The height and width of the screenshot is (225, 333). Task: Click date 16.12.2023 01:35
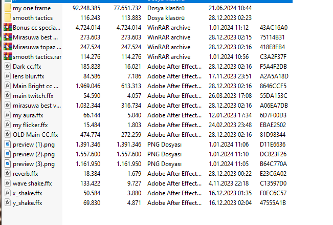pos(230,193)
